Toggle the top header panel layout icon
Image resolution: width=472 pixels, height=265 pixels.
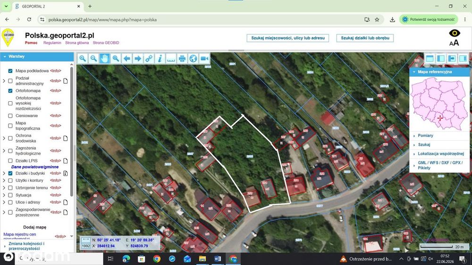tap(430, 58)
